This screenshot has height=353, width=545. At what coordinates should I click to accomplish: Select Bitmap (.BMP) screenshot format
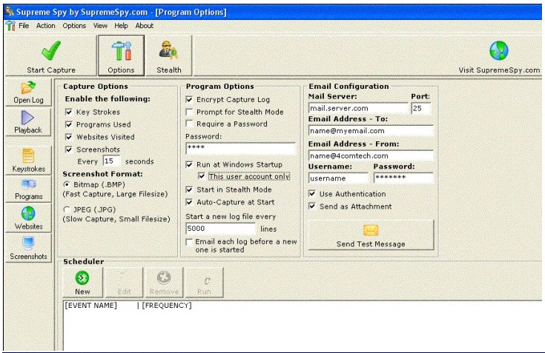(x=67, y=184)
